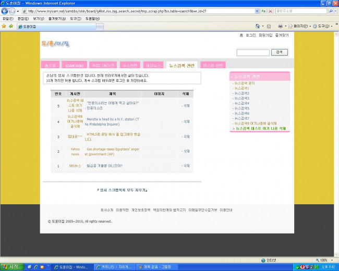Click the browser Forward arrow button
Screen dimensions: 339x271
(x=12, y=11)
